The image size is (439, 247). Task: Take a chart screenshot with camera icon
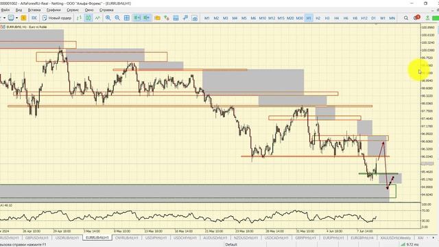coord(195,18)
